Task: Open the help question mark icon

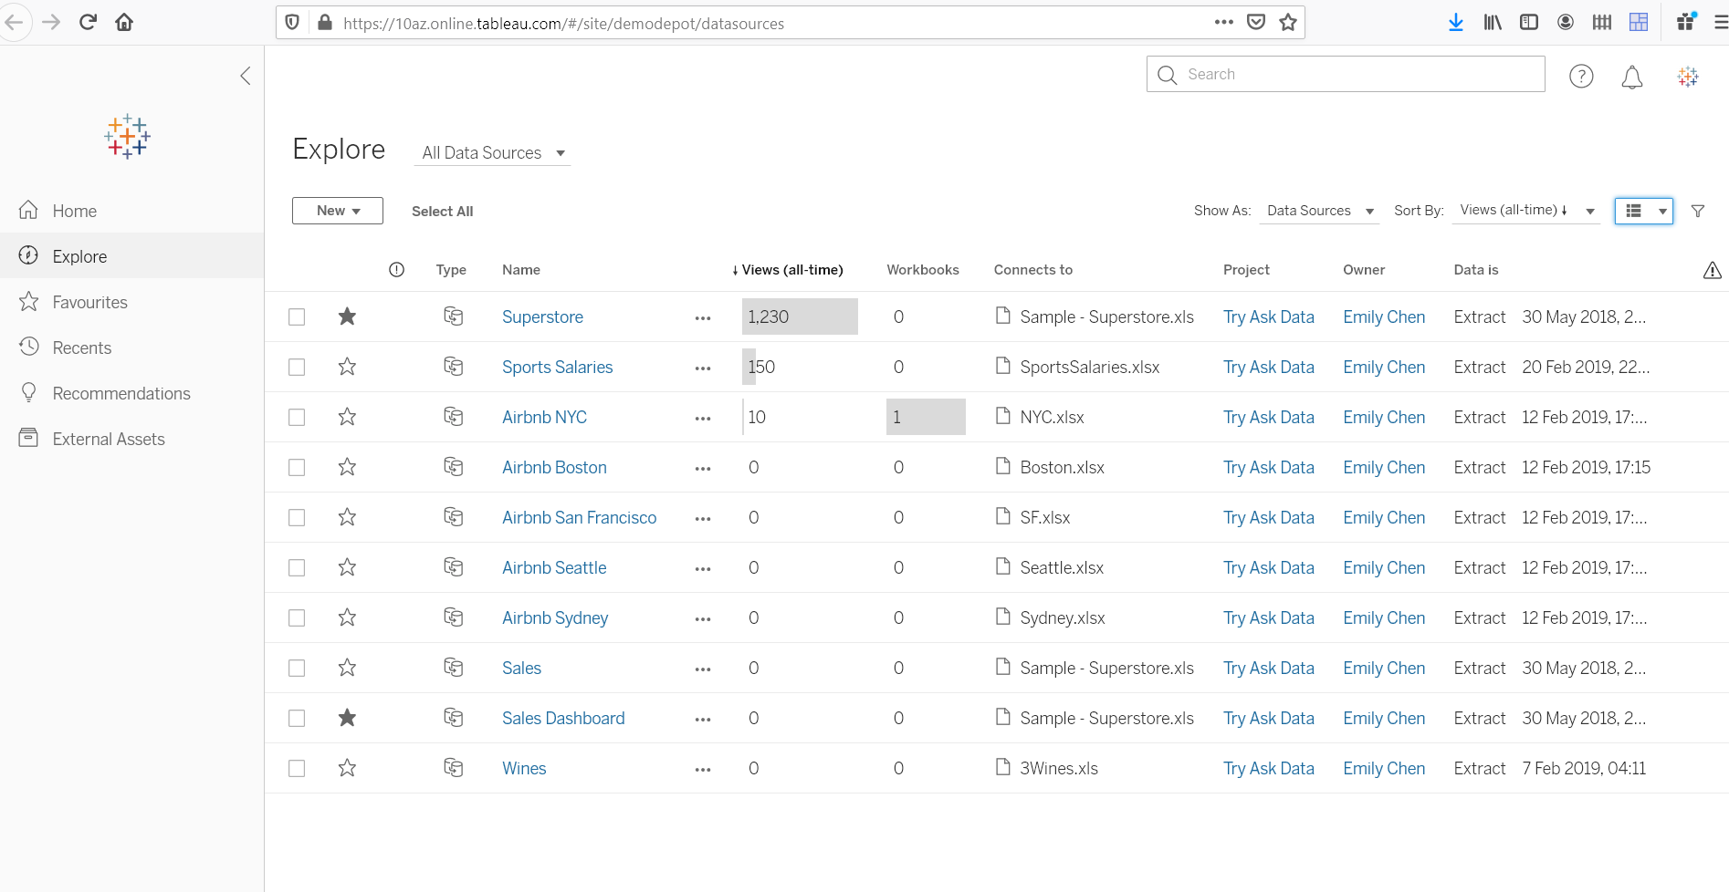Action: pos(1581,77)
